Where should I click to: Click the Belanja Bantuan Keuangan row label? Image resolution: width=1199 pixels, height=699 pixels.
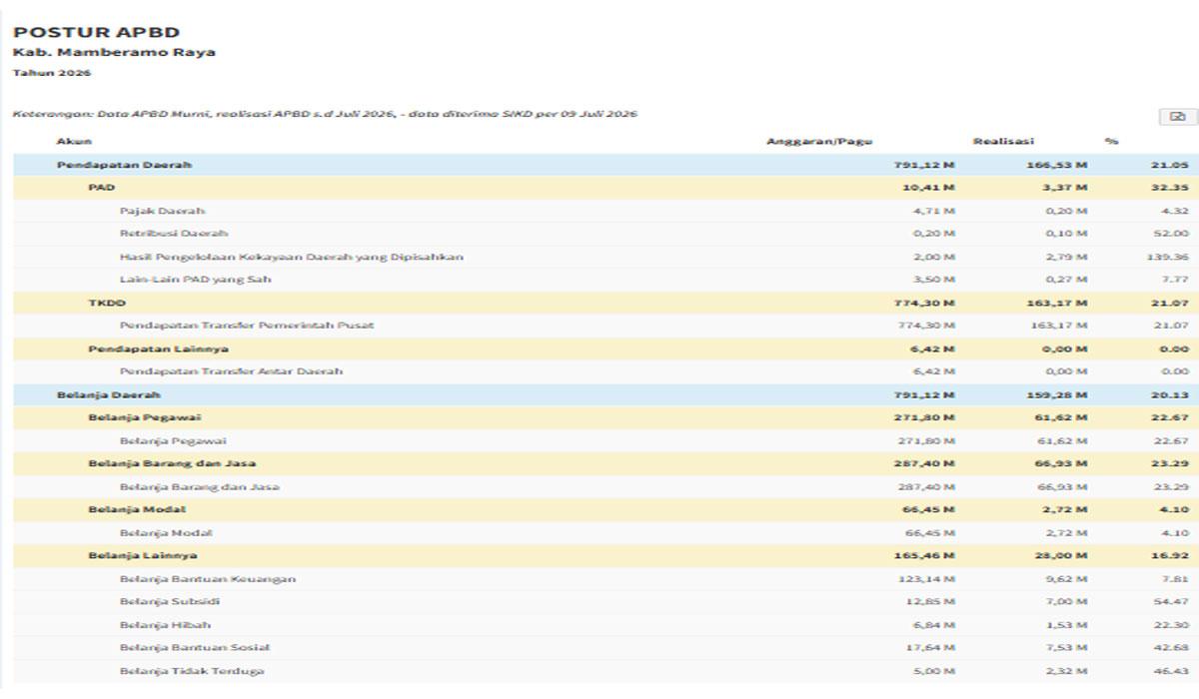pyautogui.click(x=207, y=578)
